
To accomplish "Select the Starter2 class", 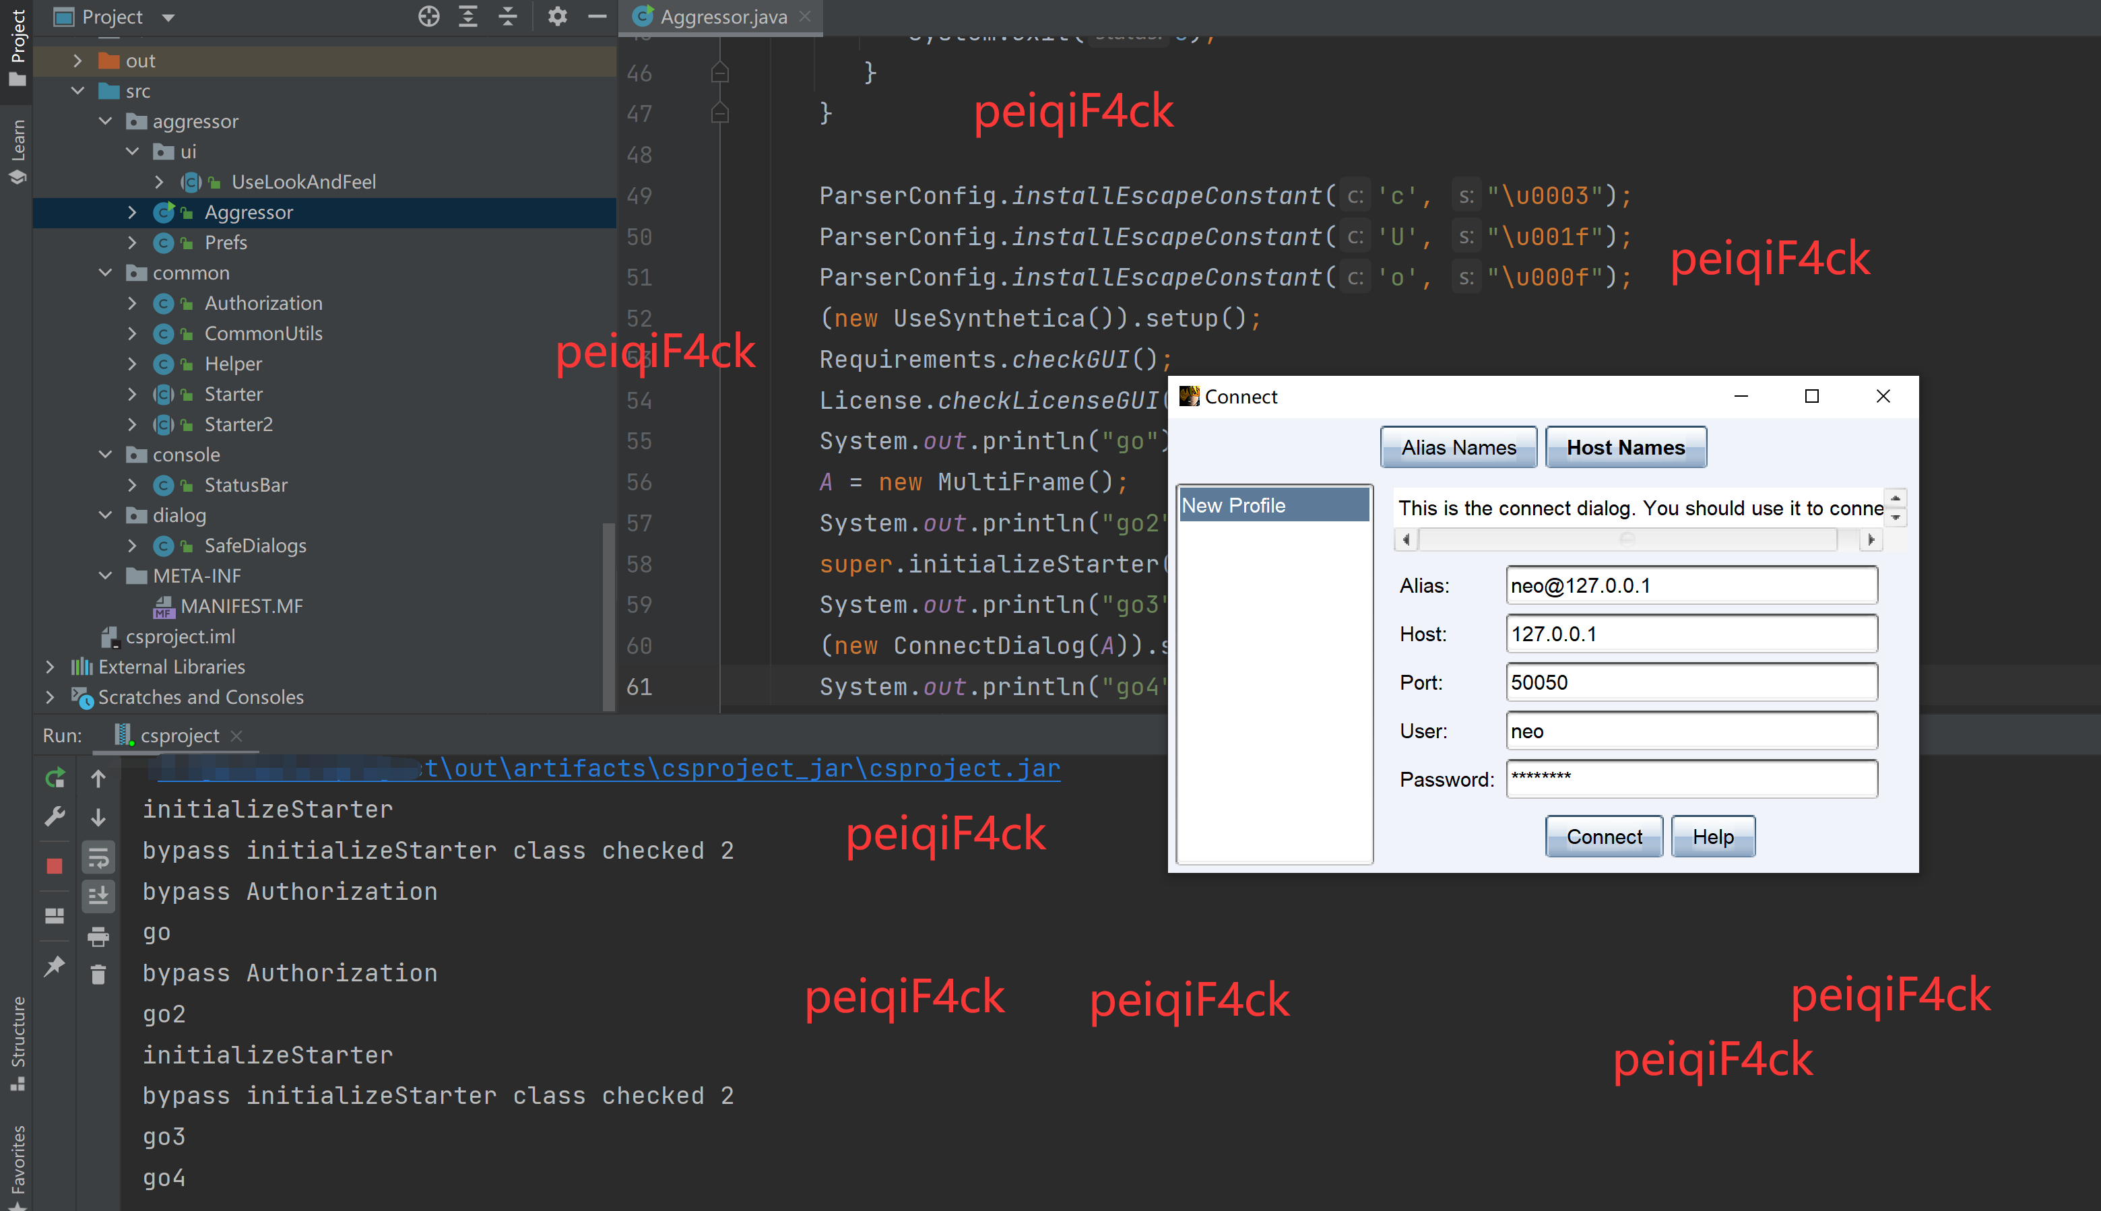I will tap(238, 424).
